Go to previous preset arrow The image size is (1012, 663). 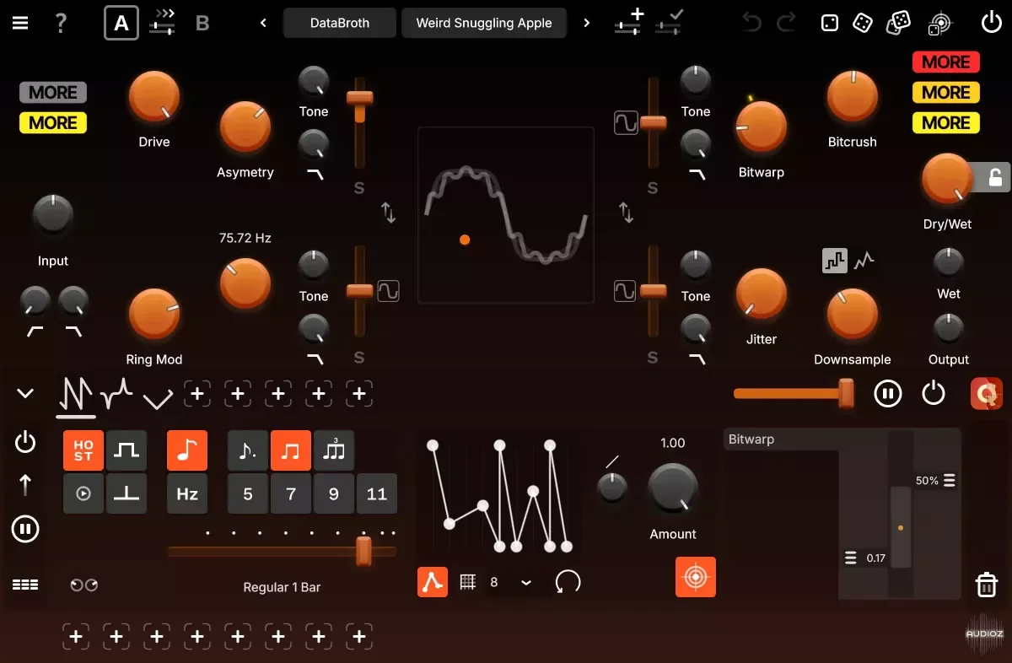point(263,23)
